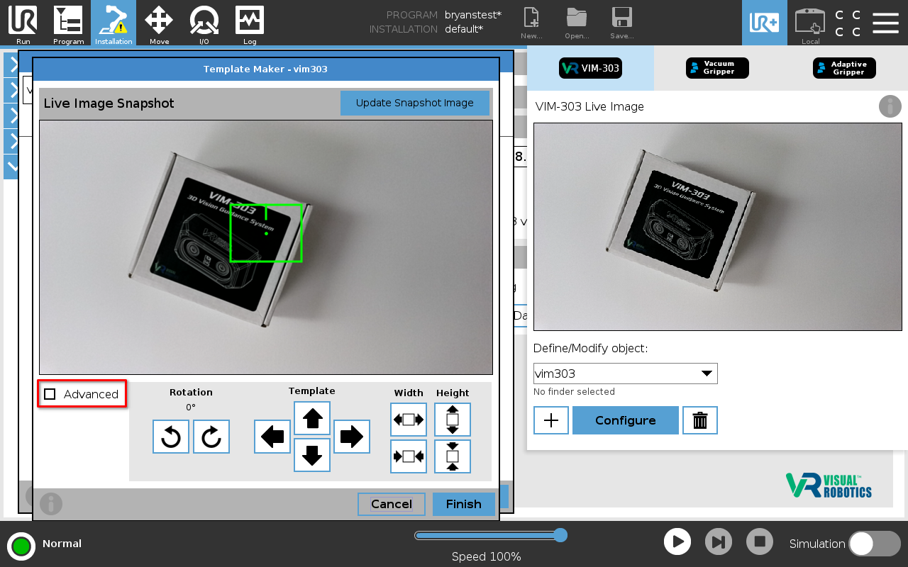
Task: Start the program with Play button
Action: pos(677,542)
